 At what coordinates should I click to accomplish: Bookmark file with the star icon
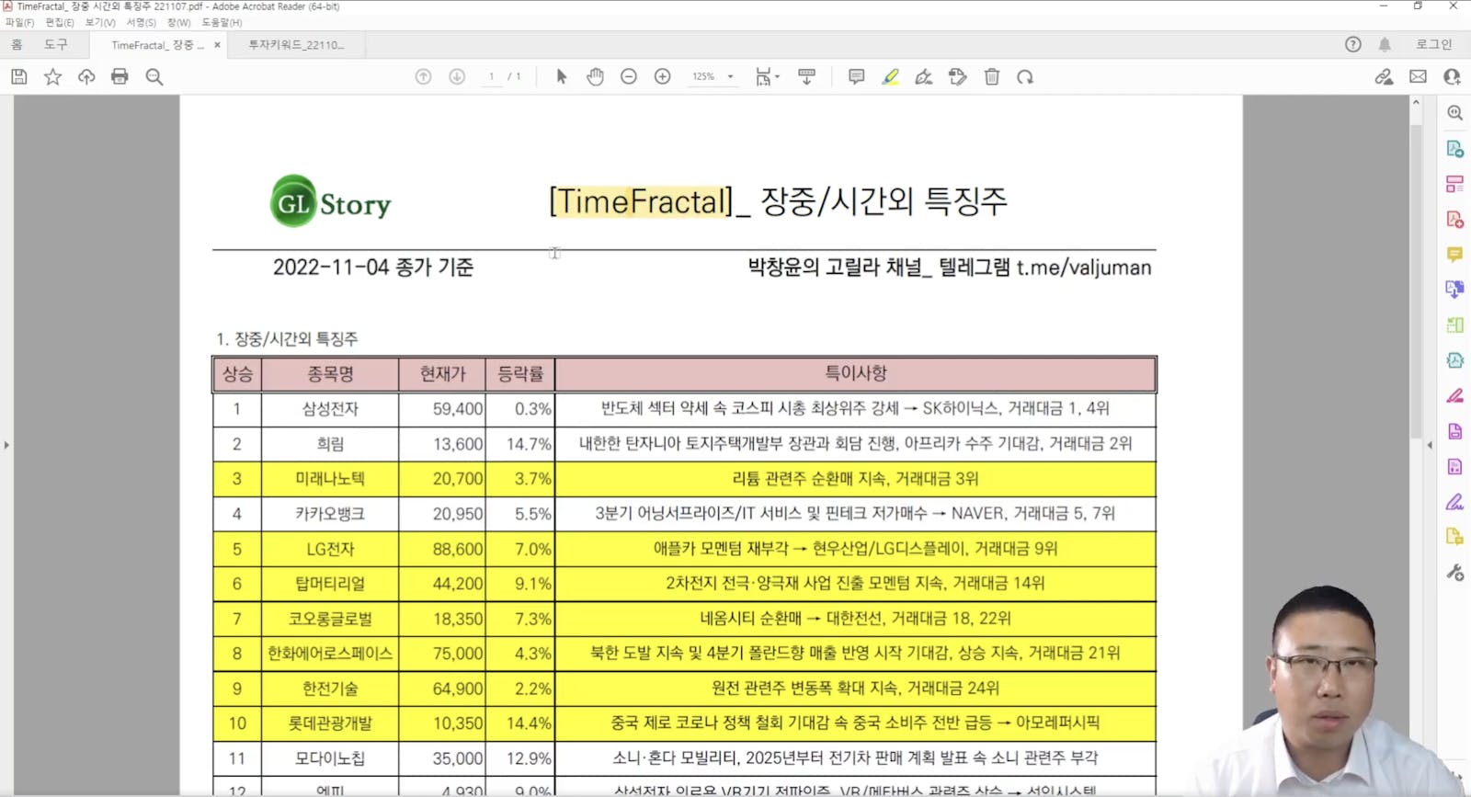pos(52,77)
